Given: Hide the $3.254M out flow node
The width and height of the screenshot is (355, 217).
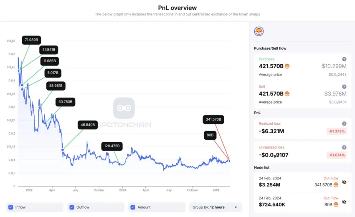Looking at the screenshot, I should 345,182.
